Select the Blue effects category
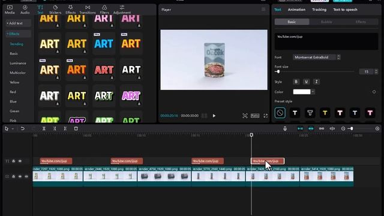Screen dimensions: 384x216 point(13,101)
